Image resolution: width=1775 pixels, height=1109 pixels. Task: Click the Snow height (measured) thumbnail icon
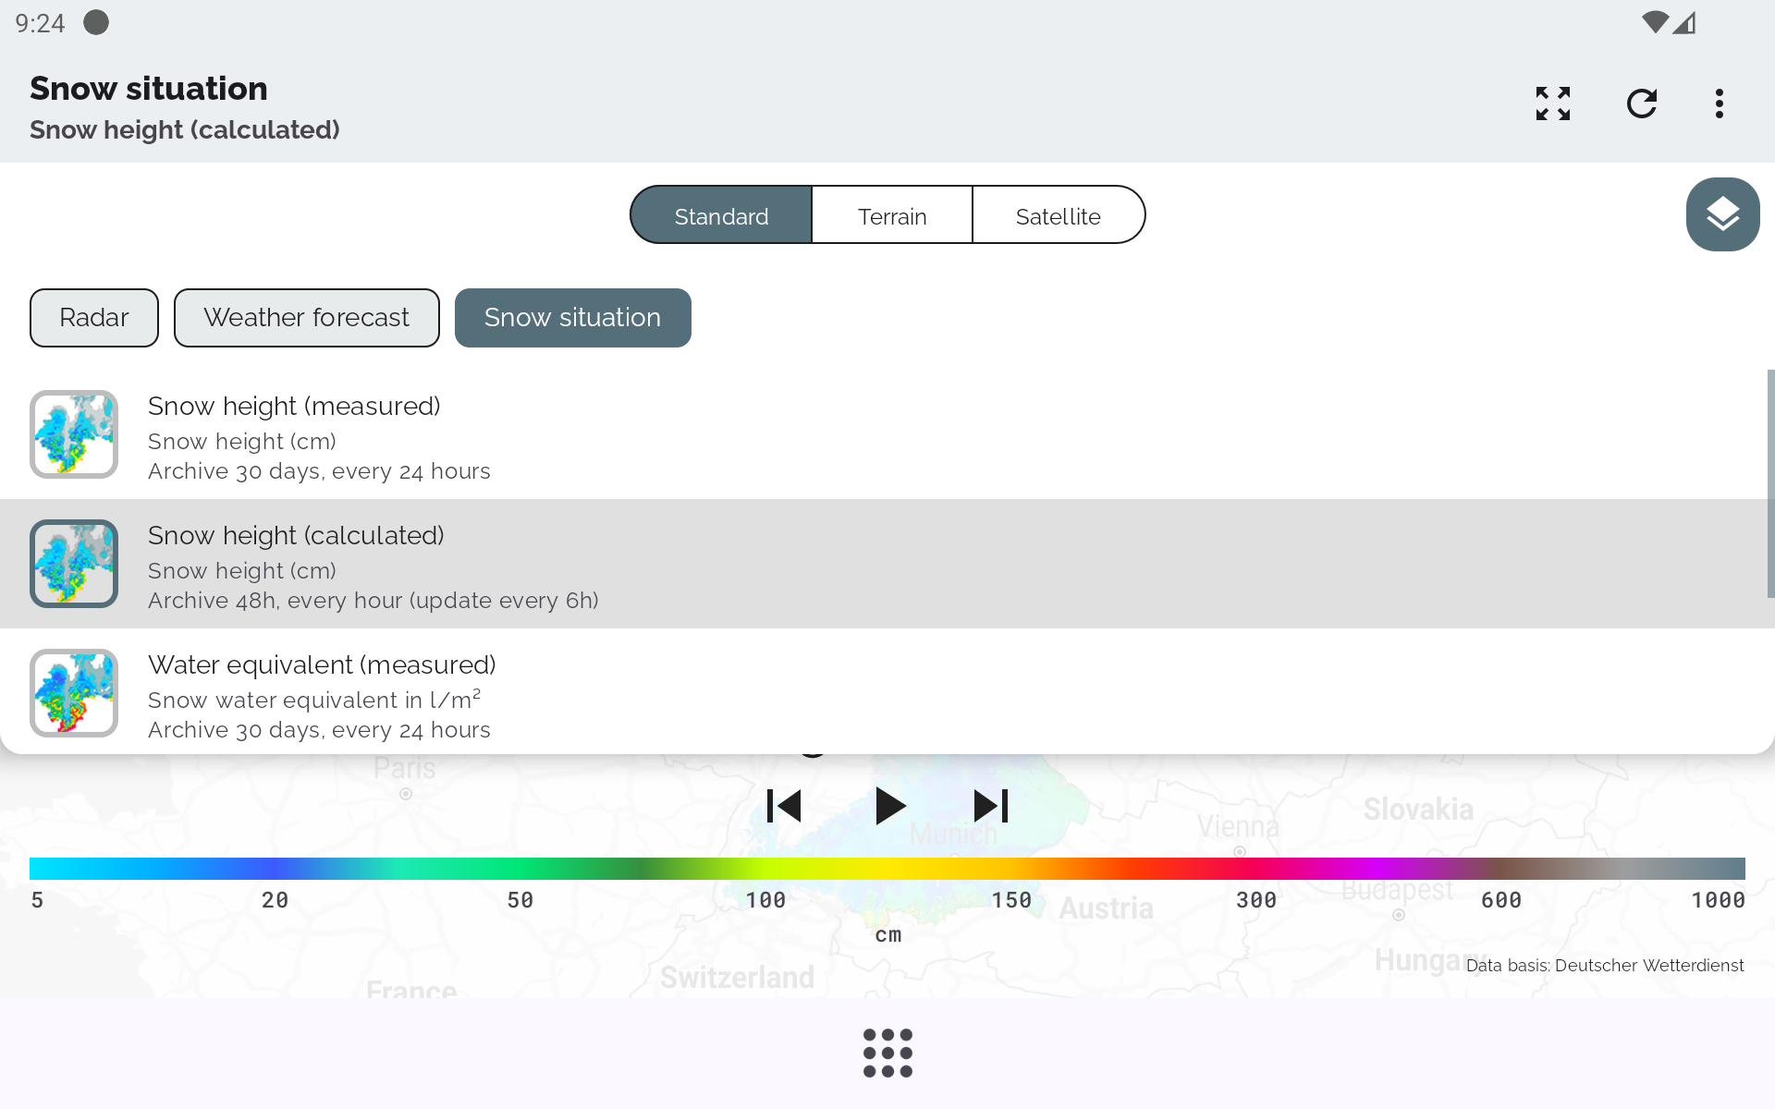(74, 434)
